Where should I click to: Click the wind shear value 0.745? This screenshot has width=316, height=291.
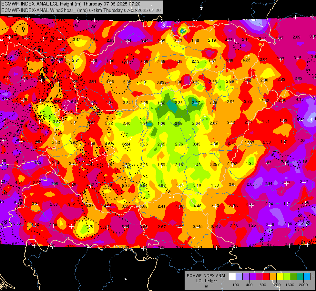pyautogui.click(x=198, y=227)
